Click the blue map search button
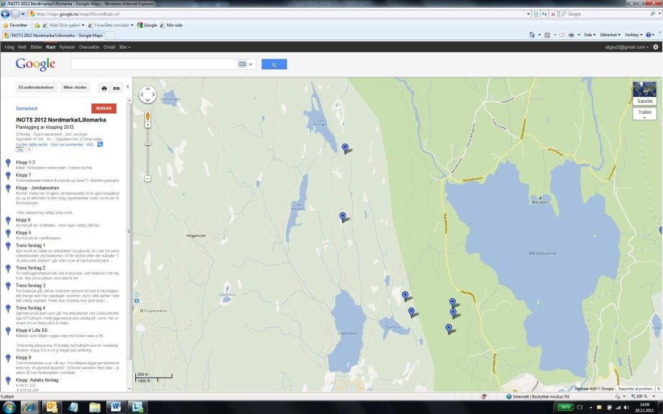 pyautogui.click(x=274, y=64)
